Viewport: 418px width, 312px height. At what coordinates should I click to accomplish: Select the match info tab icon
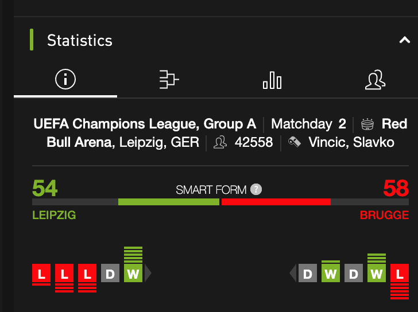click(65, 79)
